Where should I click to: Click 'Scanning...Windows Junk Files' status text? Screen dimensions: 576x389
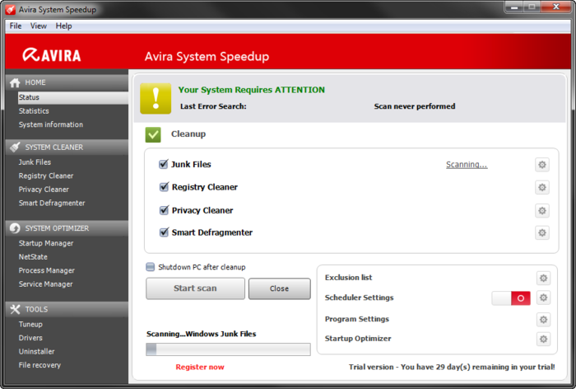click(202, 334)
